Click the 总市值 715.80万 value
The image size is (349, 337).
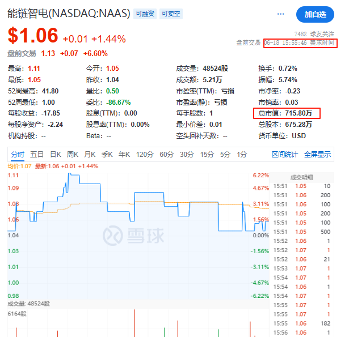coord(298,113)
